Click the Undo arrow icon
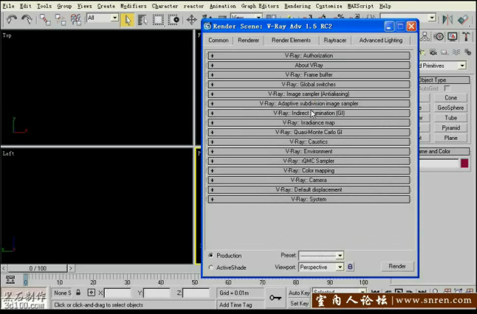The width and height of the screenshot is (477, 314). (12, 20)
